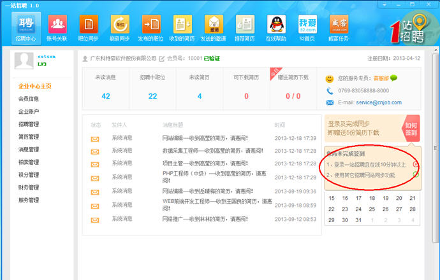The image size is (440, 280).
Task: Click 招聘中职位 count 22
Action: 152,96
